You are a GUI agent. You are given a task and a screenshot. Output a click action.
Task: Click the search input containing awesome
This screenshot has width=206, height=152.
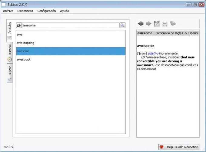coord(71,25)
